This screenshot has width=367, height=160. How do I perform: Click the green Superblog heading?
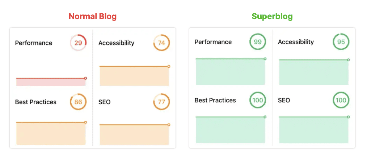tap(272, 16)
